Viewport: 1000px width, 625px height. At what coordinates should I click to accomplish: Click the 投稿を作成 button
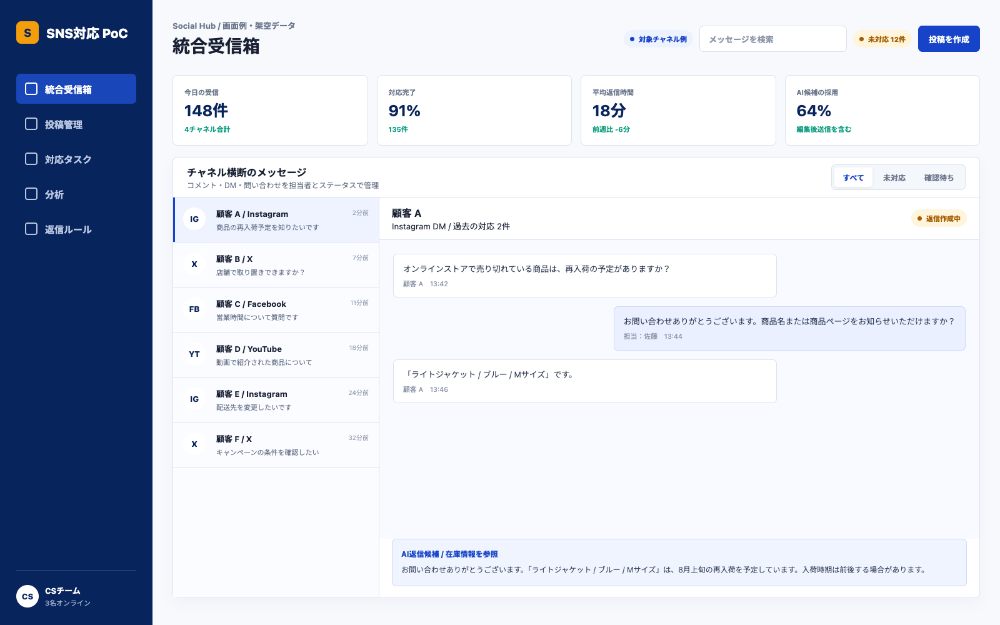click(x=949, y=39)
